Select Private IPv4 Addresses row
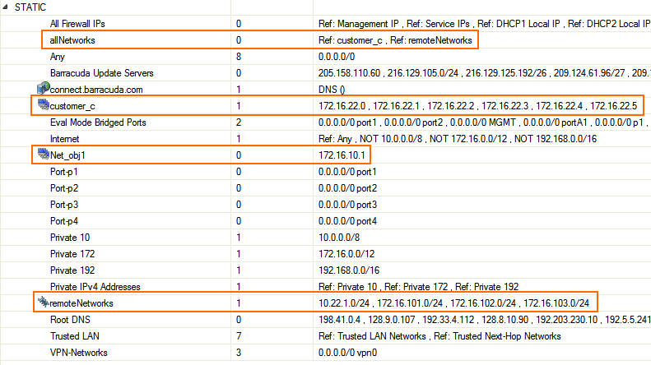 pos(95,287)
